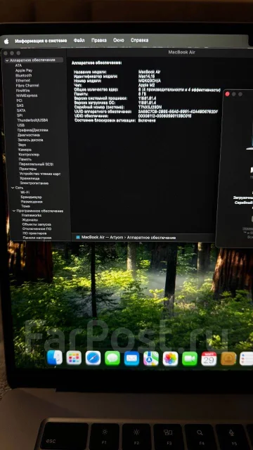The height and width of the screenshot is (450, 253).
Task: Open the Информация о системе menu
Action: pos(41,41)
